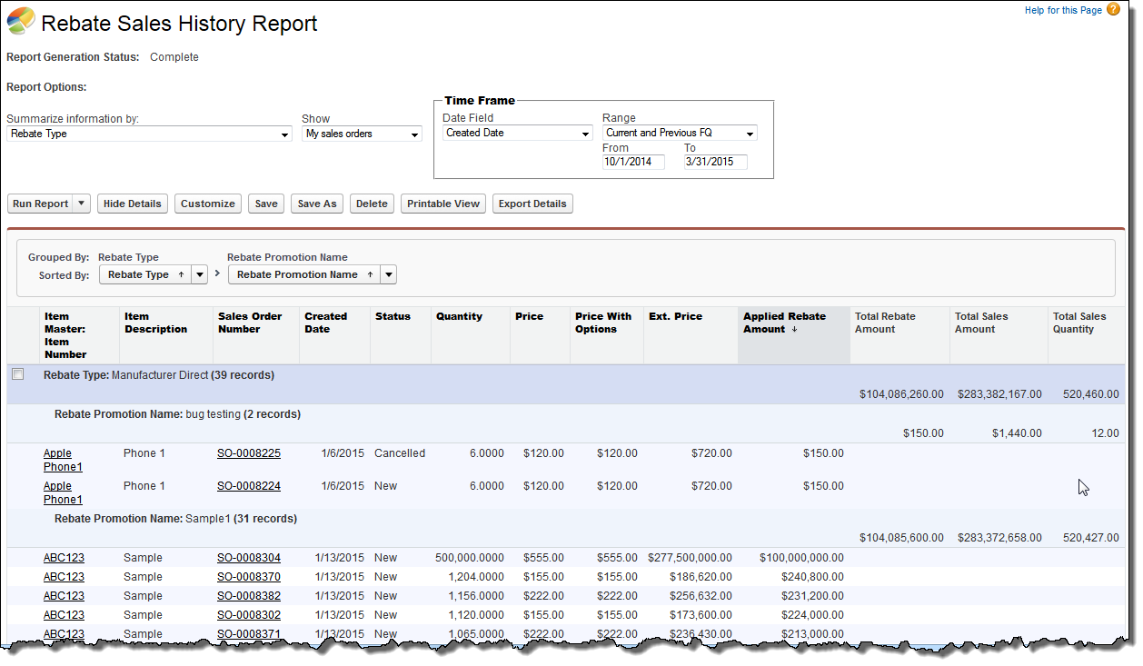Click Save As to copy the report
This screenshot has height=666, width=1143.
tap(316, 204)
